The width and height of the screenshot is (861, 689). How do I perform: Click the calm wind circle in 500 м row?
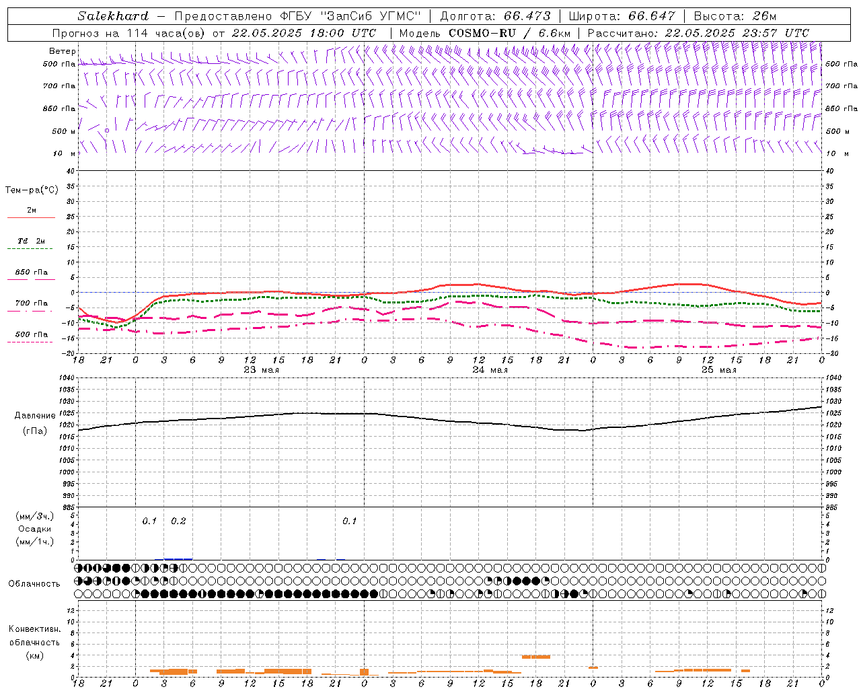pyautogui.click(x=106, y=131)
